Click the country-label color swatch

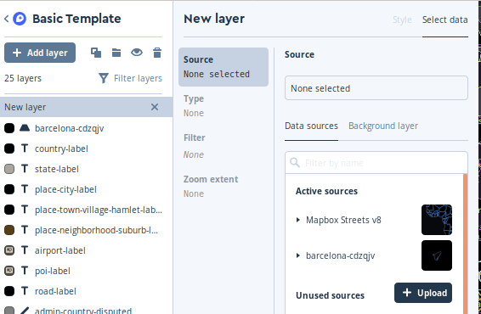click(x=9, y=149)
